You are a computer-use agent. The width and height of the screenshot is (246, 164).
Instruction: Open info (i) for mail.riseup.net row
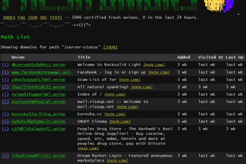coord(5,102)
